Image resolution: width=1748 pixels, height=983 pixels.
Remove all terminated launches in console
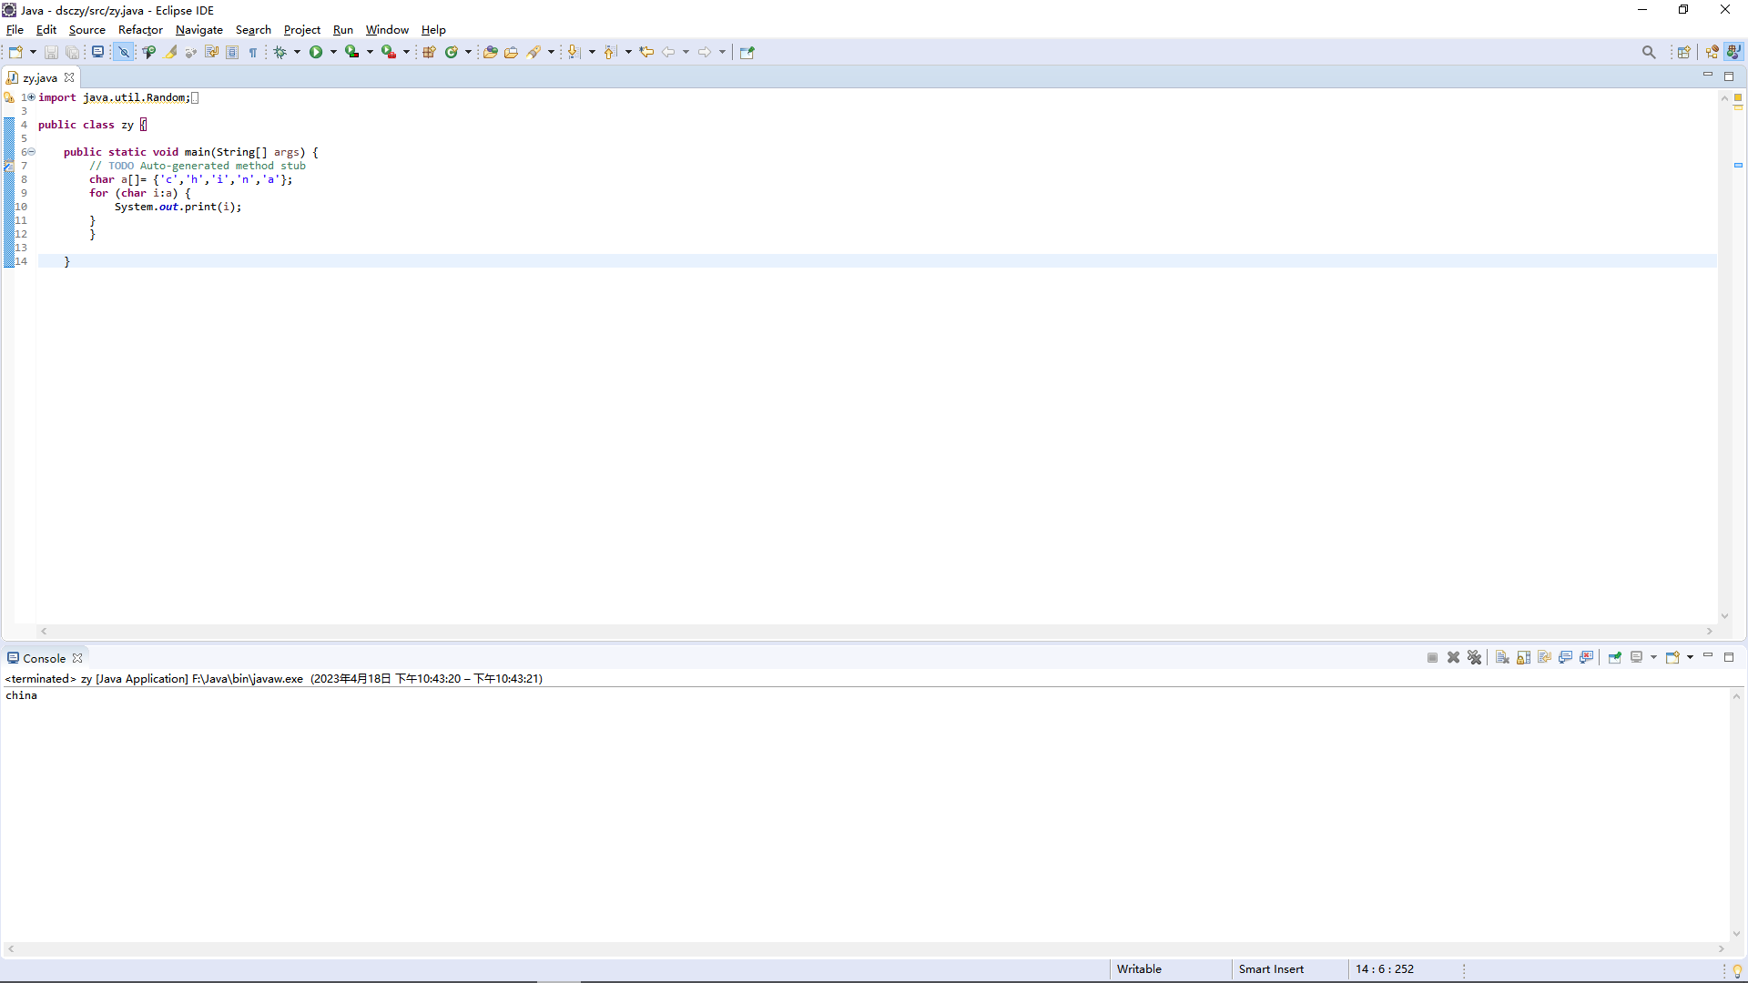tap(1475, 657)
